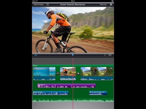Tap the iPad Wi-Fi status indicator

point(35,1)
